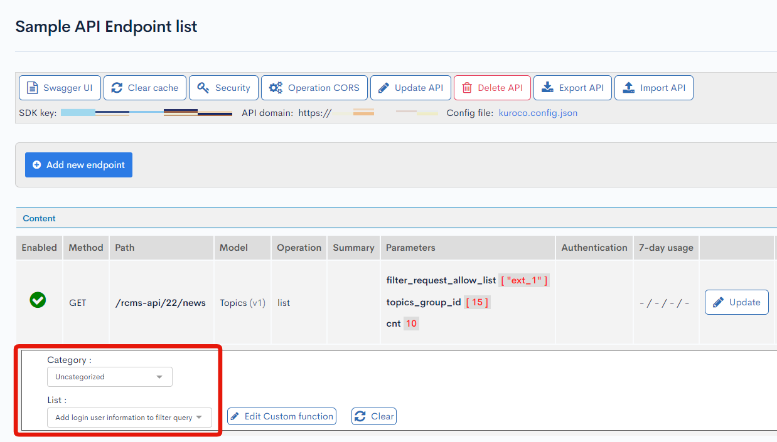777x442 pixels.
Task: Click the Delete API trash icon
Action: click(x=464, y=88)
